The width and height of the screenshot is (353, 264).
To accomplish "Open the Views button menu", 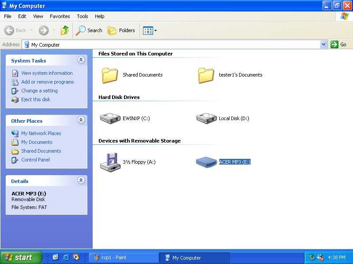I will tap(150, 30).
